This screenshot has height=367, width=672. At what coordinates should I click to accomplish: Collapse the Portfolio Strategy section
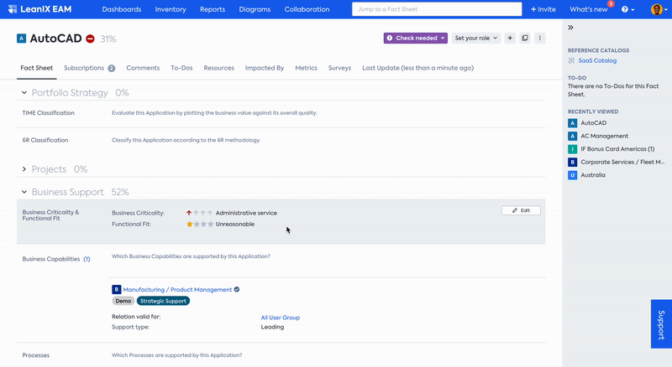click(24, 93)
